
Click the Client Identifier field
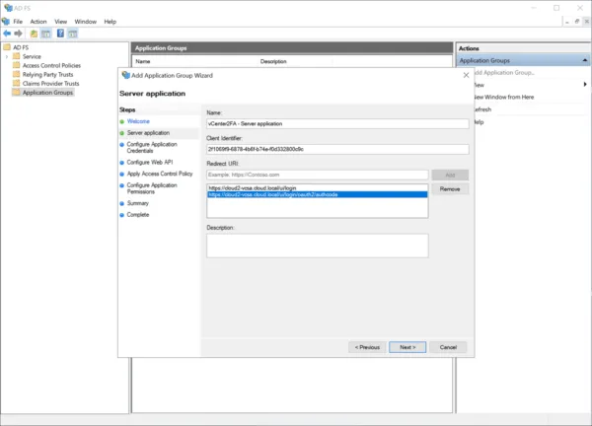pos(337,149)
